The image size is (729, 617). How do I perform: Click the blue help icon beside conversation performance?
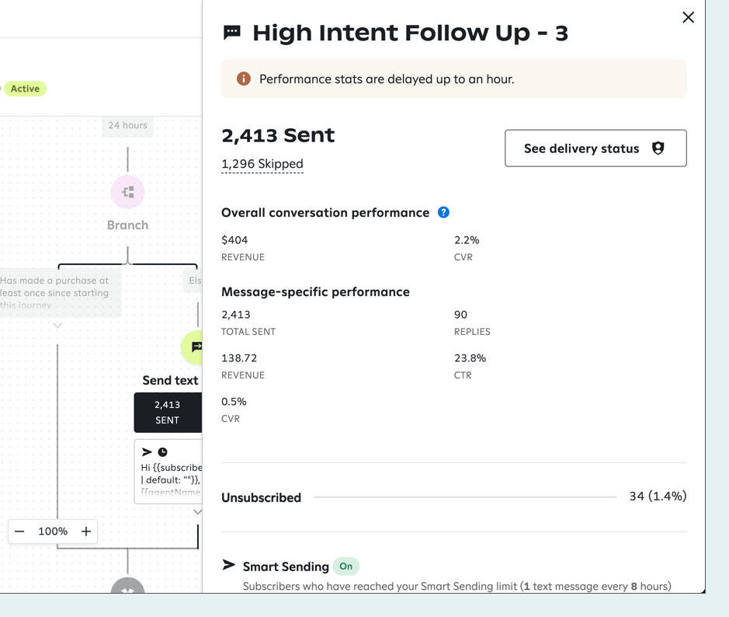pos(443,212)
